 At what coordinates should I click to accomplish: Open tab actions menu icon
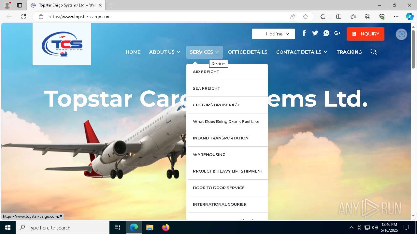20,5
